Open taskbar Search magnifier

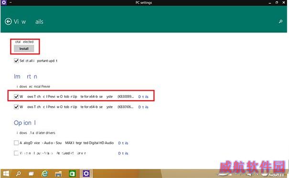(19, 174)
